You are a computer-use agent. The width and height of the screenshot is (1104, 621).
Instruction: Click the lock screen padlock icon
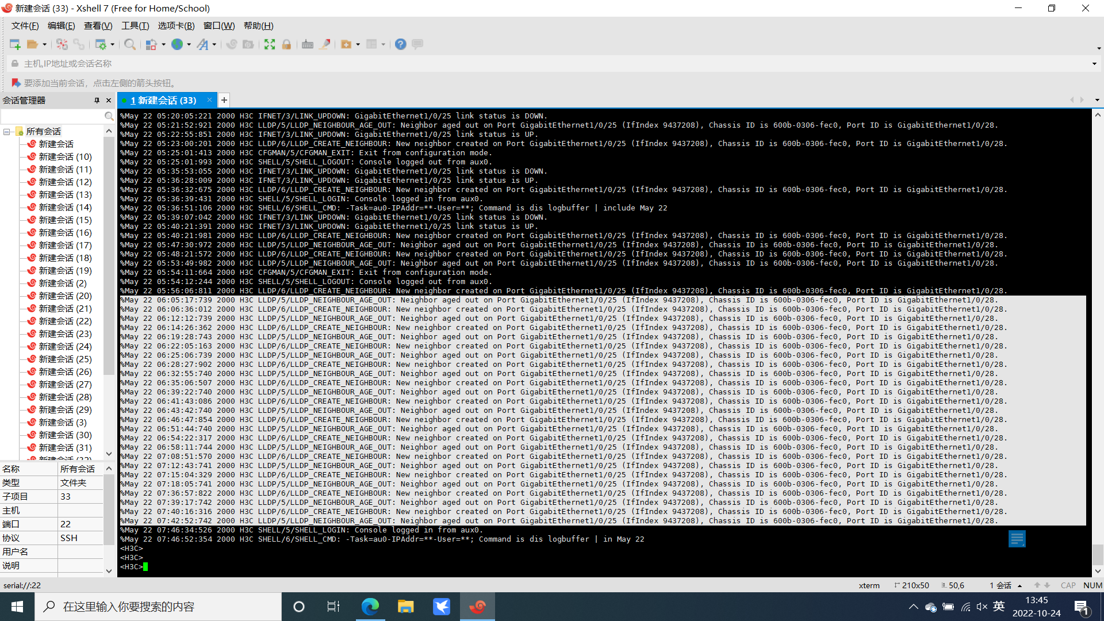(x=286, y=44)
